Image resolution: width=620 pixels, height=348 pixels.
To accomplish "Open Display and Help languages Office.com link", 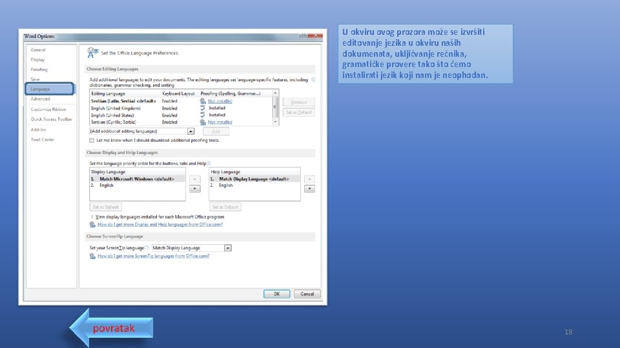I will point(160,224).
